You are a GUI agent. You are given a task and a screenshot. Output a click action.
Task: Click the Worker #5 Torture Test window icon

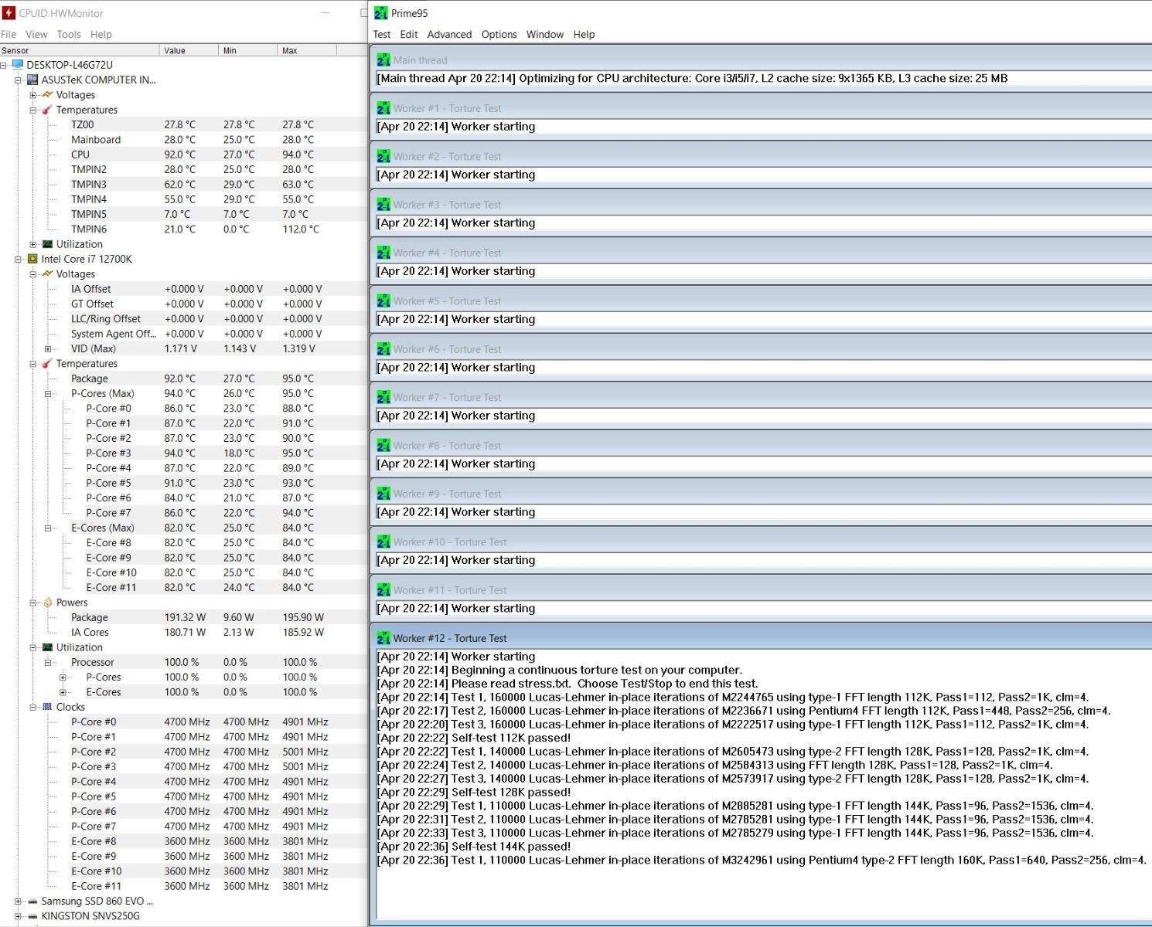click(383, 301)
